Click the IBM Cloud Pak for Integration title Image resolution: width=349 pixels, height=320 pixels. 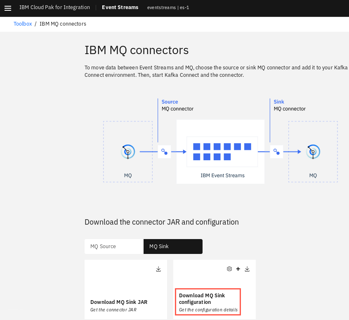click(54, 7)
